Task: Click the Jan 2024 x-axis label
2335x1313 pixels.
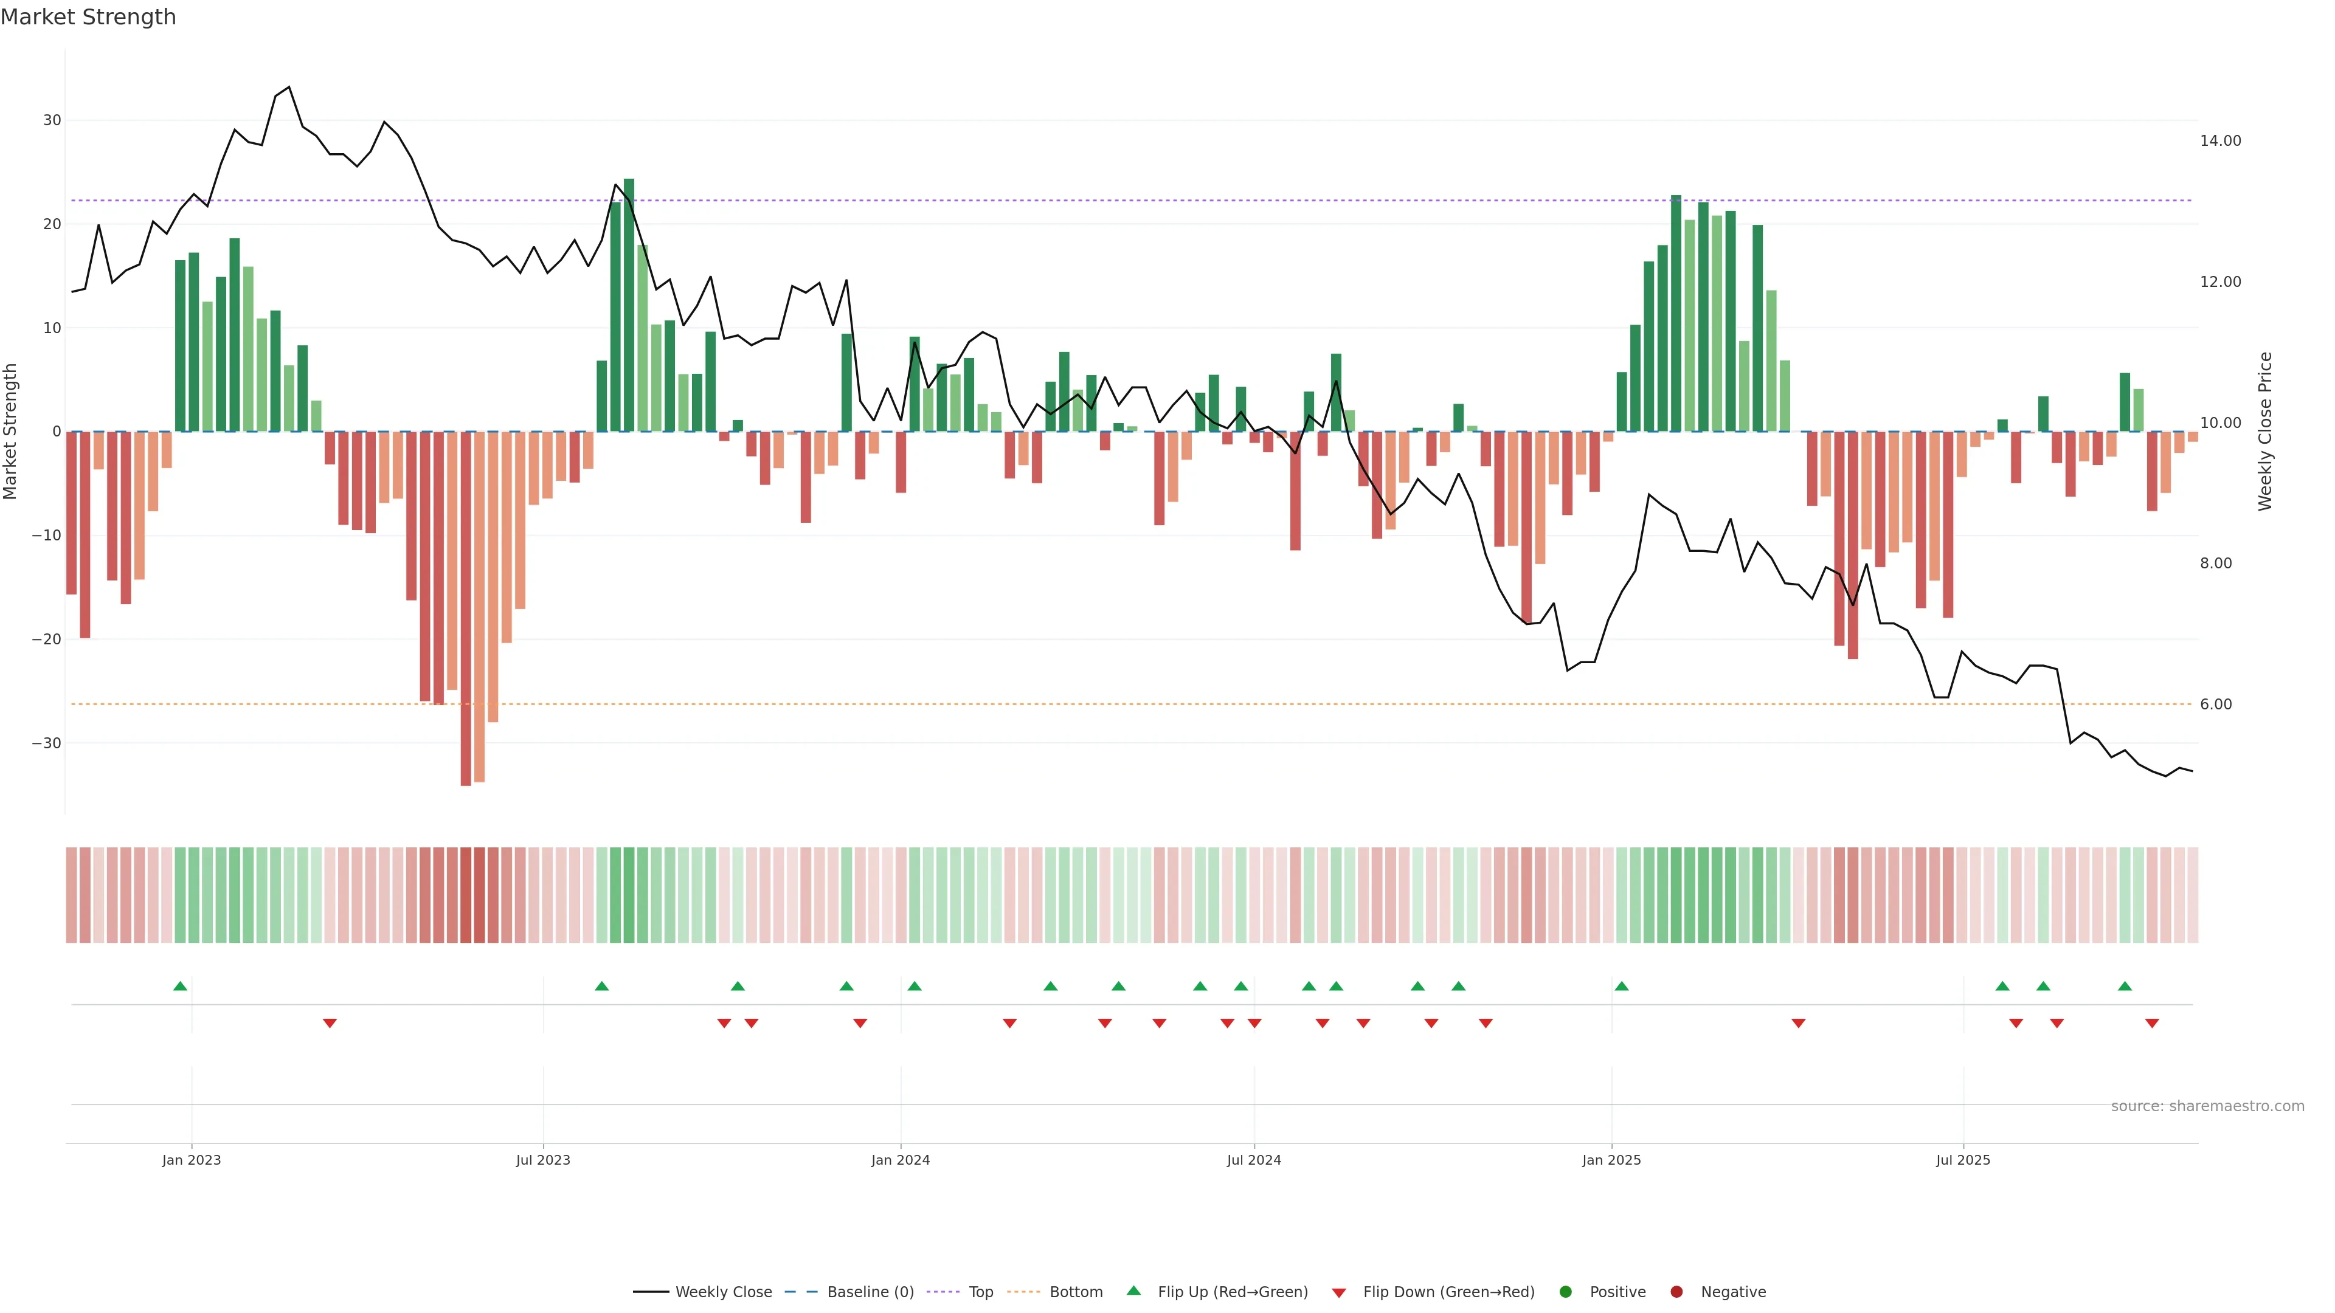Action: (900, 1160)
